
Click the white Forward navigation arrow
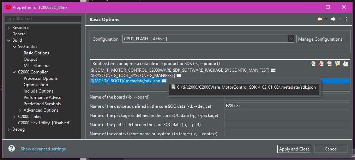[333, 19]
